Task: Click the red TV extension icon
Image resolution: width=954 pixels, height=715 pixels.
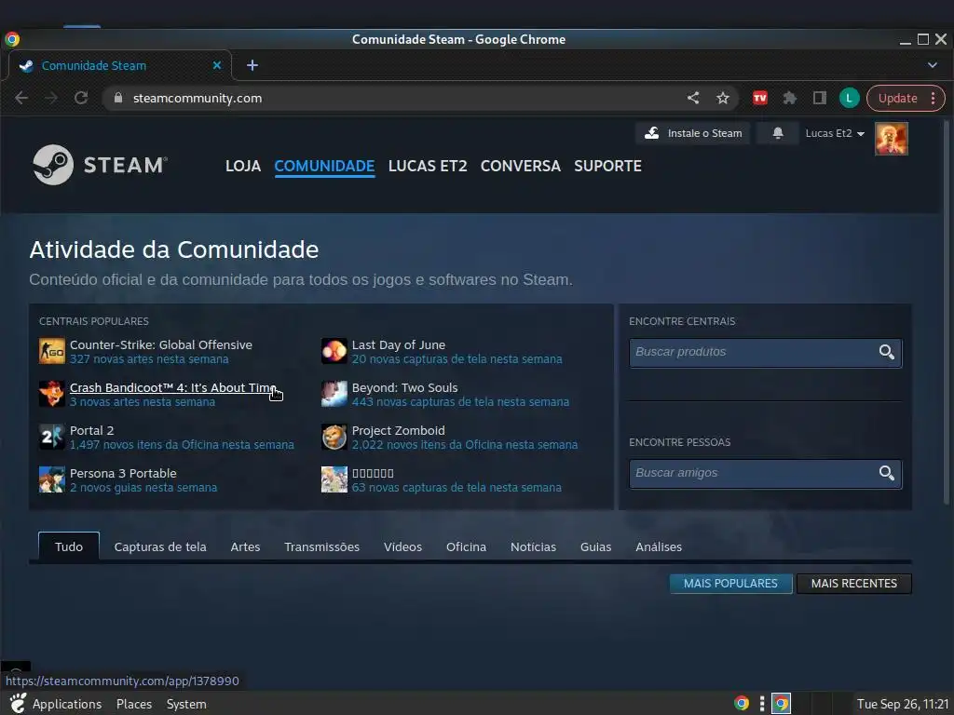Action: click(x=760, y=98)
